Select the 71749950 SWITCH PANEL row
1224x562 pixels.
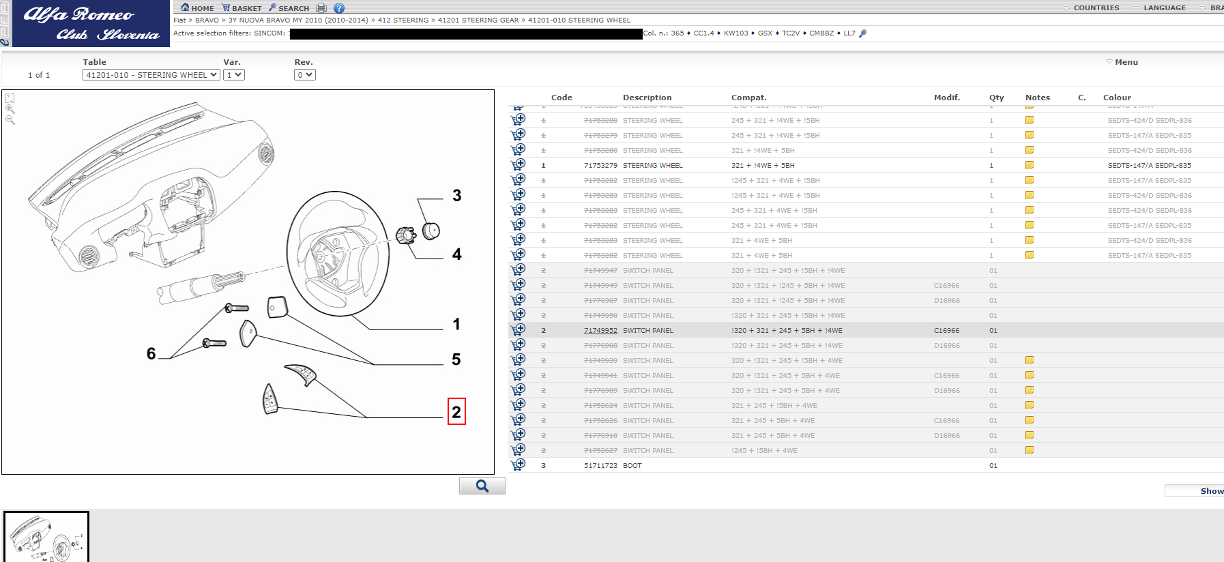coord(866,315)
